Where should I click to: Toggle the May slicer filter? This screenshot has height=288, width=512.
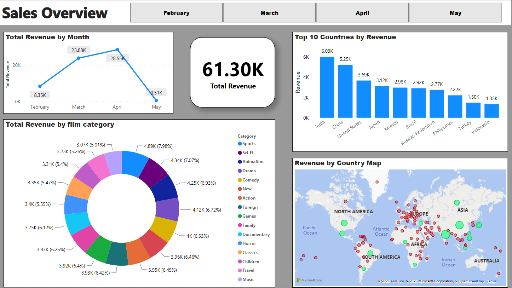(x=455, y=13)
